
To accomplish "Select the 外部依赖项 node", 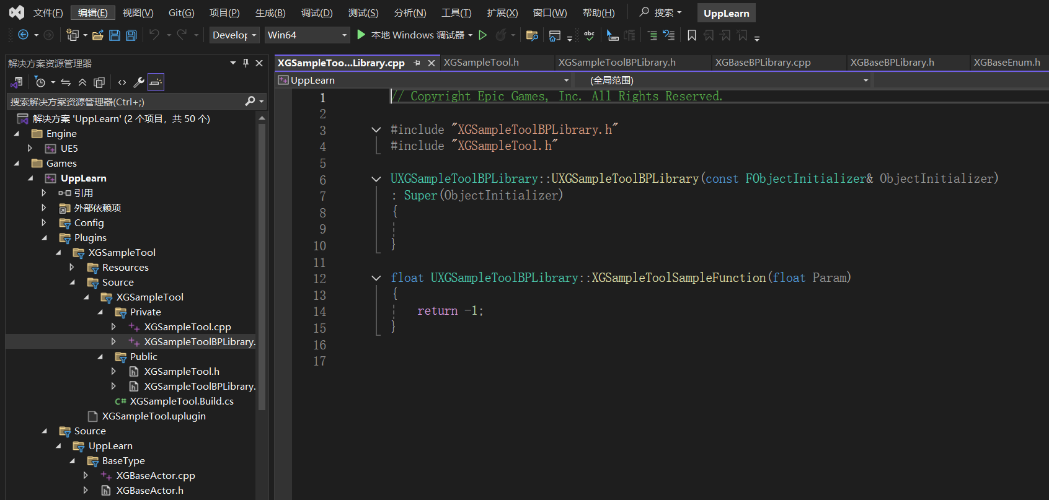I will pos(97,208).
